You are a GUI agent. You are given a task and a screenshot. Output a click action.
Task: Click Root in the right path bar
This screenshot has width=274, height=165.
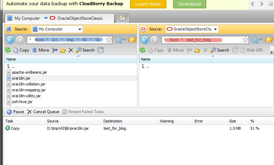click(174, 40)
